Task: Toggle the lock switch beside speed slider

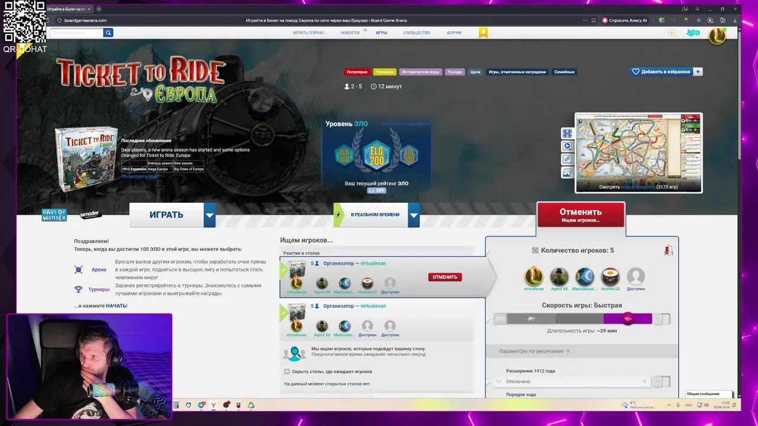Action: pos(662,319)
